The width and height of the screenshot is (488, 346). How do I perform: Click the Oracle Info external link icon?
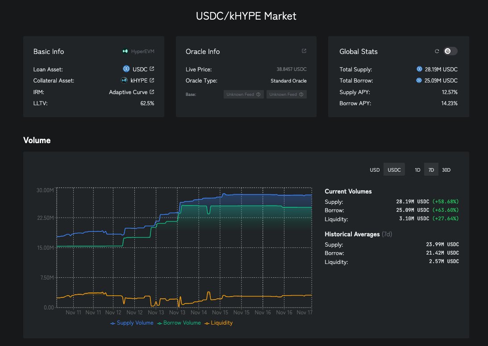tap(304, 51)
